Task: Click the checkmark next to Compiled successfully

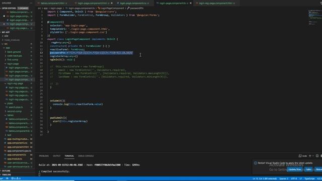Action: (x=39, y=171)
